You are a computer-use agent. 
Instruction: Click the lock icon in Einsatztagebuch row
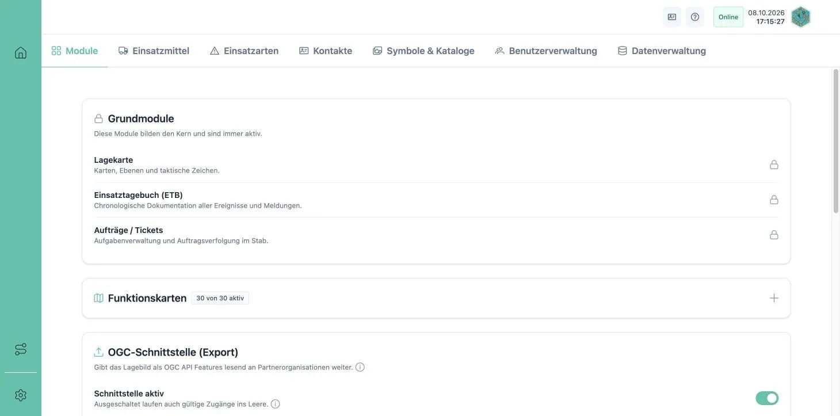pyautogui.click(x=774, y=200)
